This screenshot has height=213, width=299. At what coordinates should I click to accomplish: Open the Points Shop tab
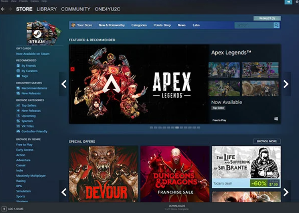point(162,25)
